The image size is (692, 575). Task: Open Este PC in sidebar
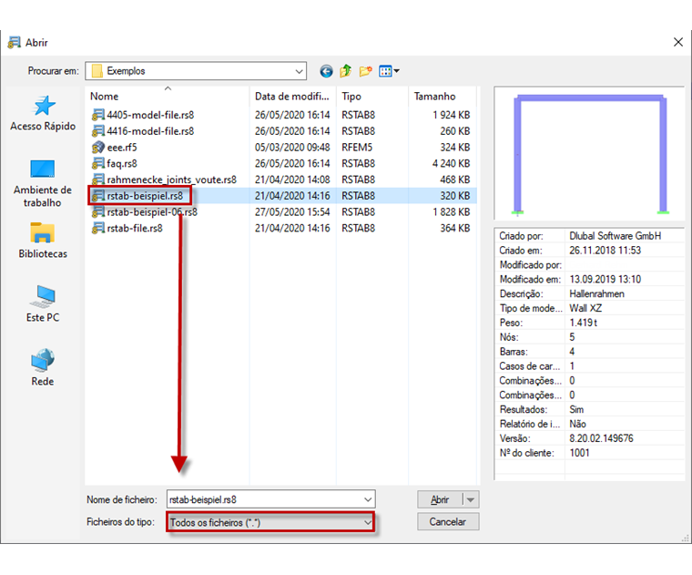(x=43, y=303)
